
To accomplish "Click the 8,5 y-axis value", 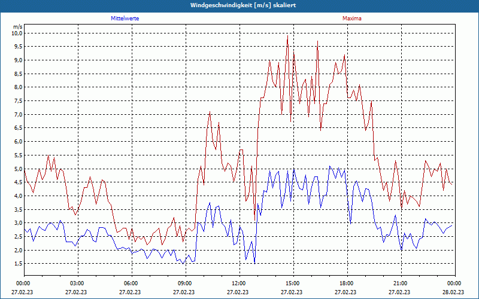I will [x=19, y=74].
